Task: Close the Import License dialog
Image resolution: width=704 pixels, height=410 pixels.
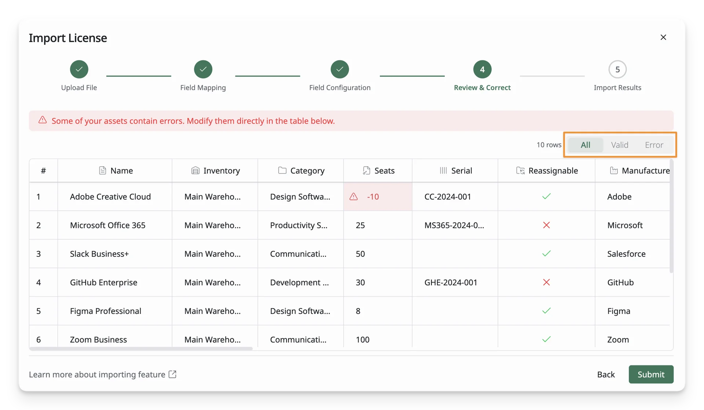Action: 663,37
